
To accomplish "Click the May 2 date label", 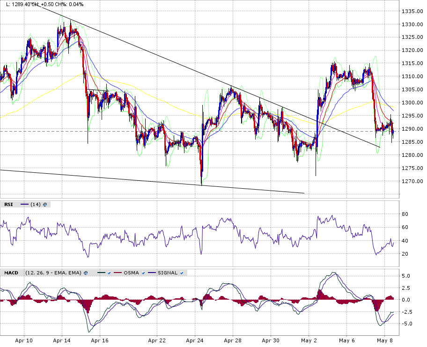I will [x=309, y=340].
